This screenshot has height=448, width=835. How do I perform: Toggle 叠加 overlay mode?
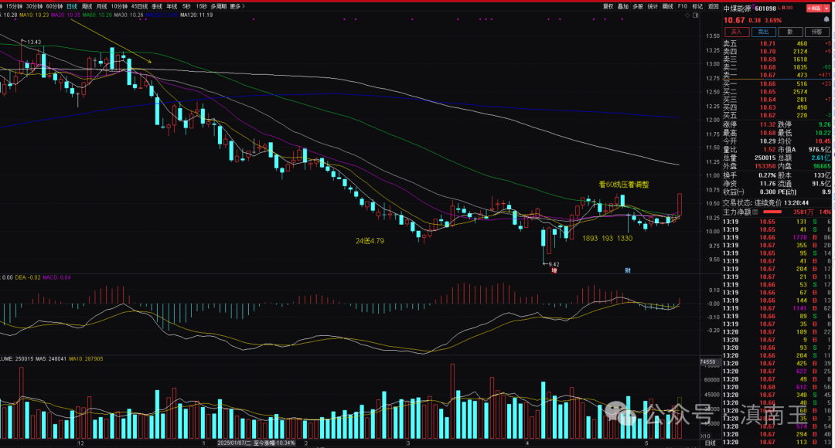click(x=622, y=5)
